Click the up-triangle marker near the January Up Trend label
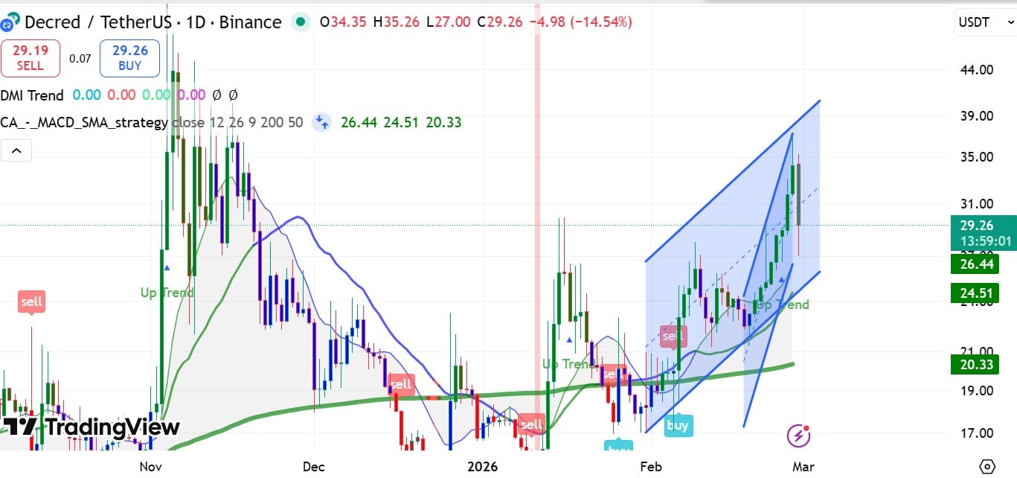The height and width of the screenshot is (478, 1017). (x=569, y=340)
